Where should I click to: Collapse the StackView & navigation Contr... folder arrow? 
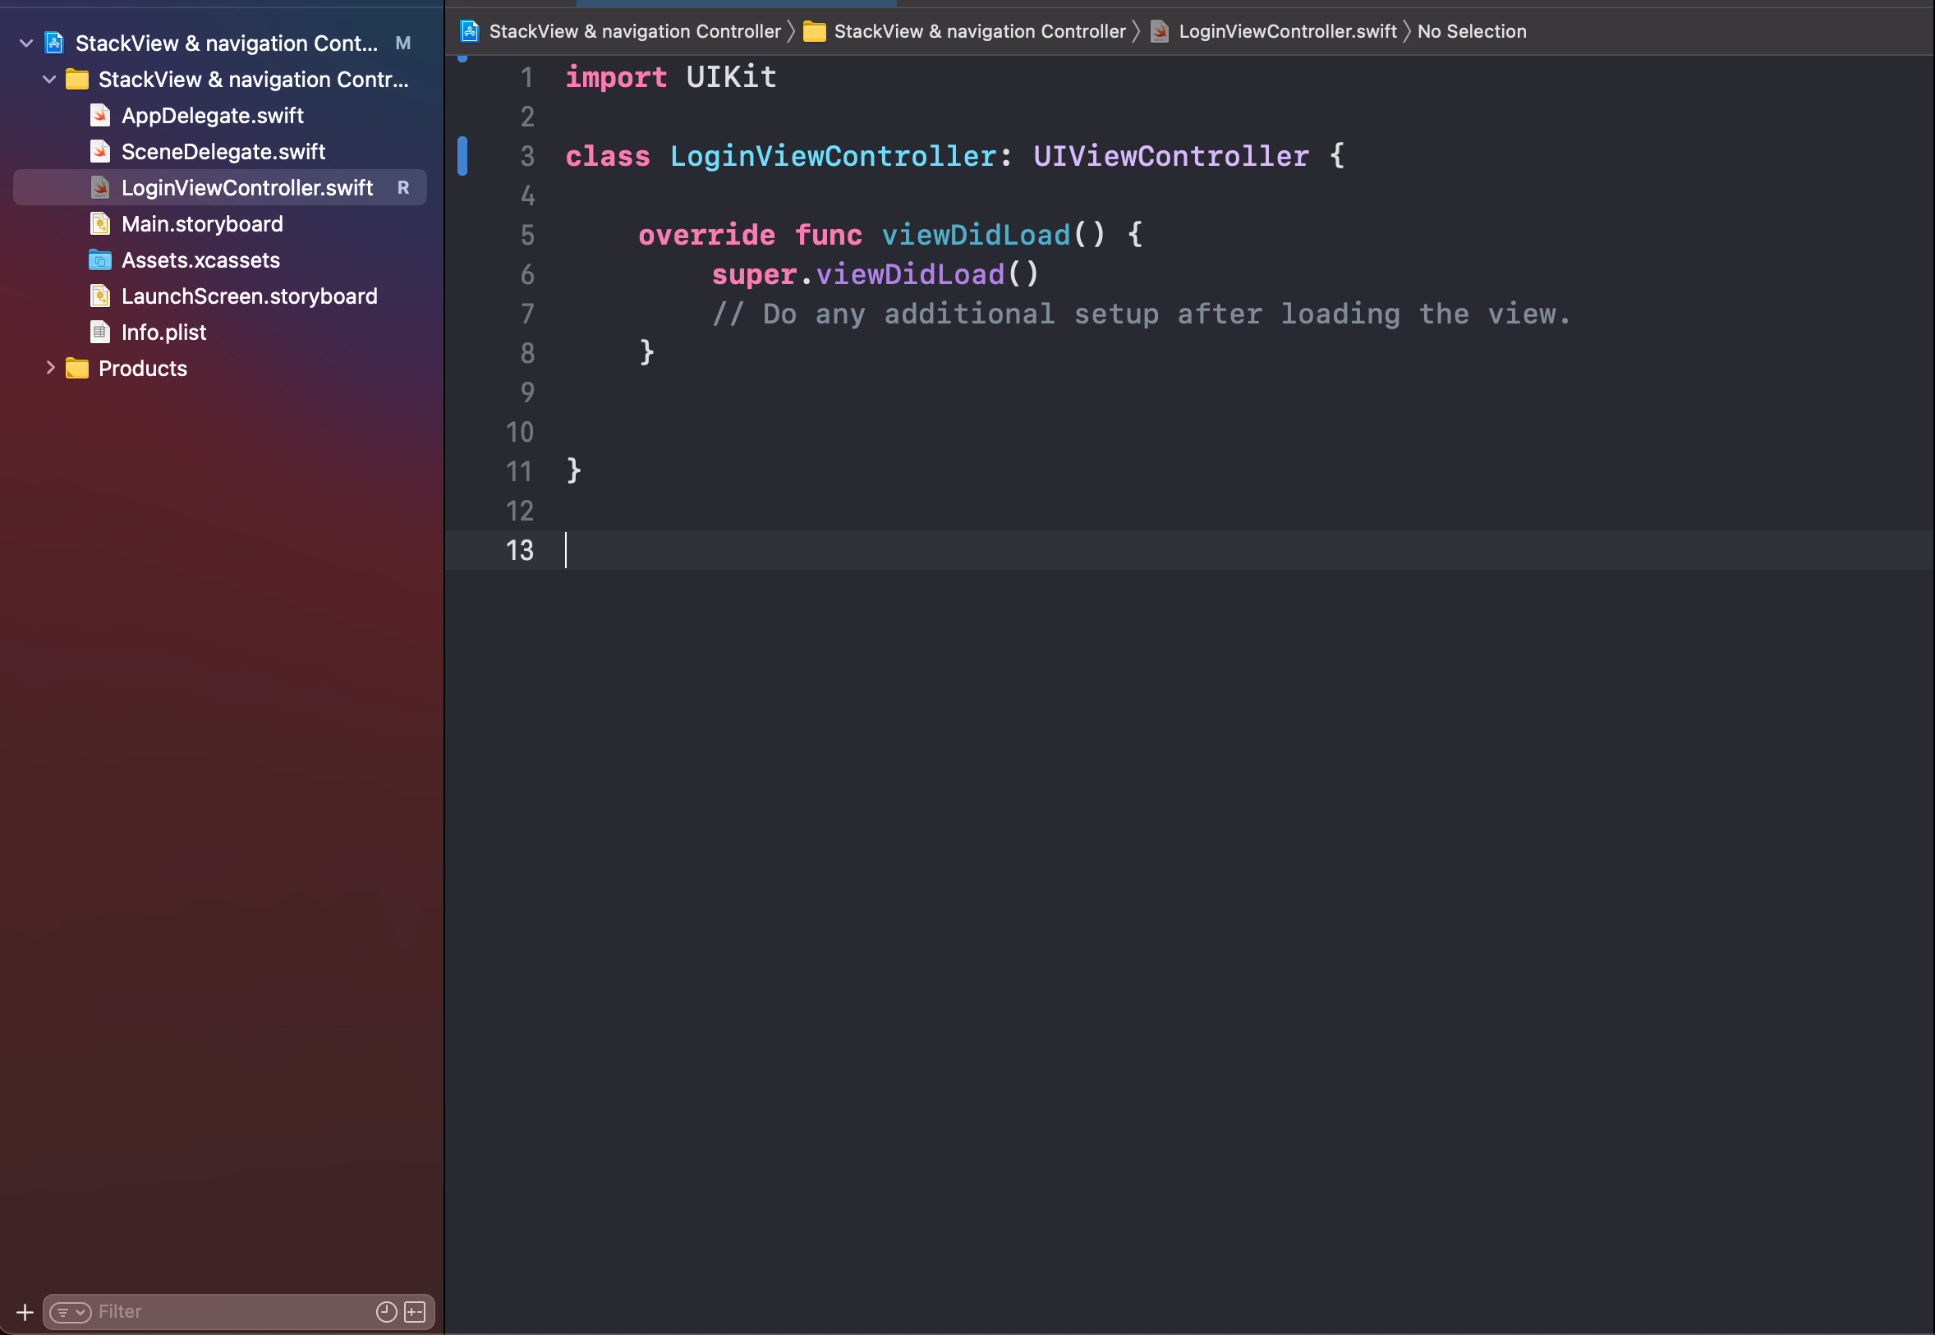49,80
